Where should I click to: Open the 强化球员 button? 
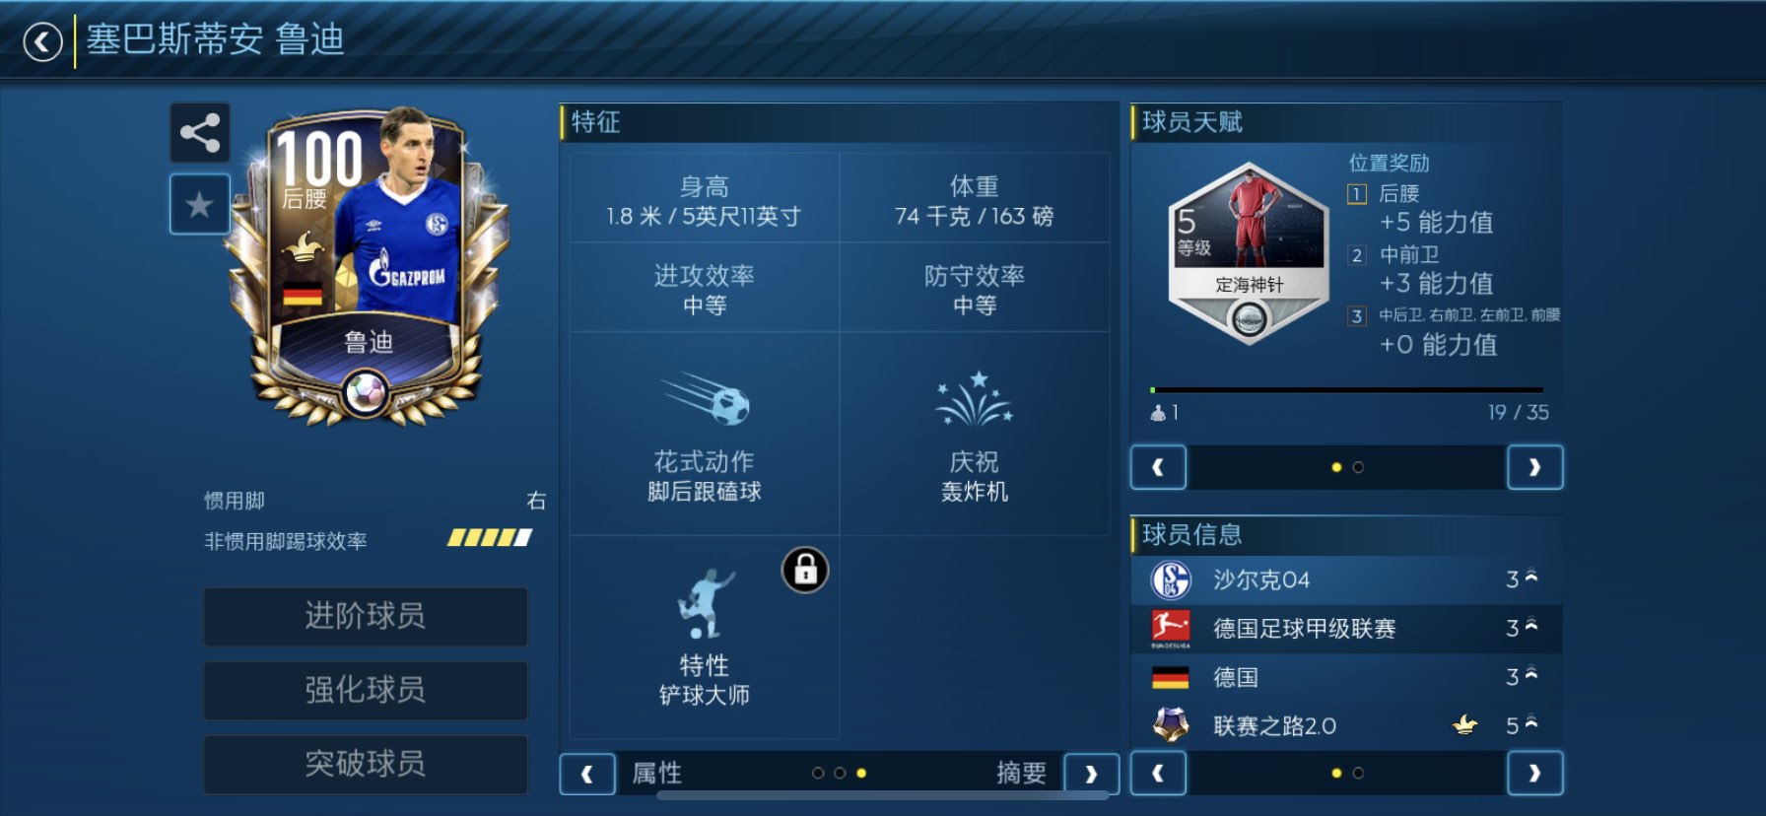click(366, 690)
